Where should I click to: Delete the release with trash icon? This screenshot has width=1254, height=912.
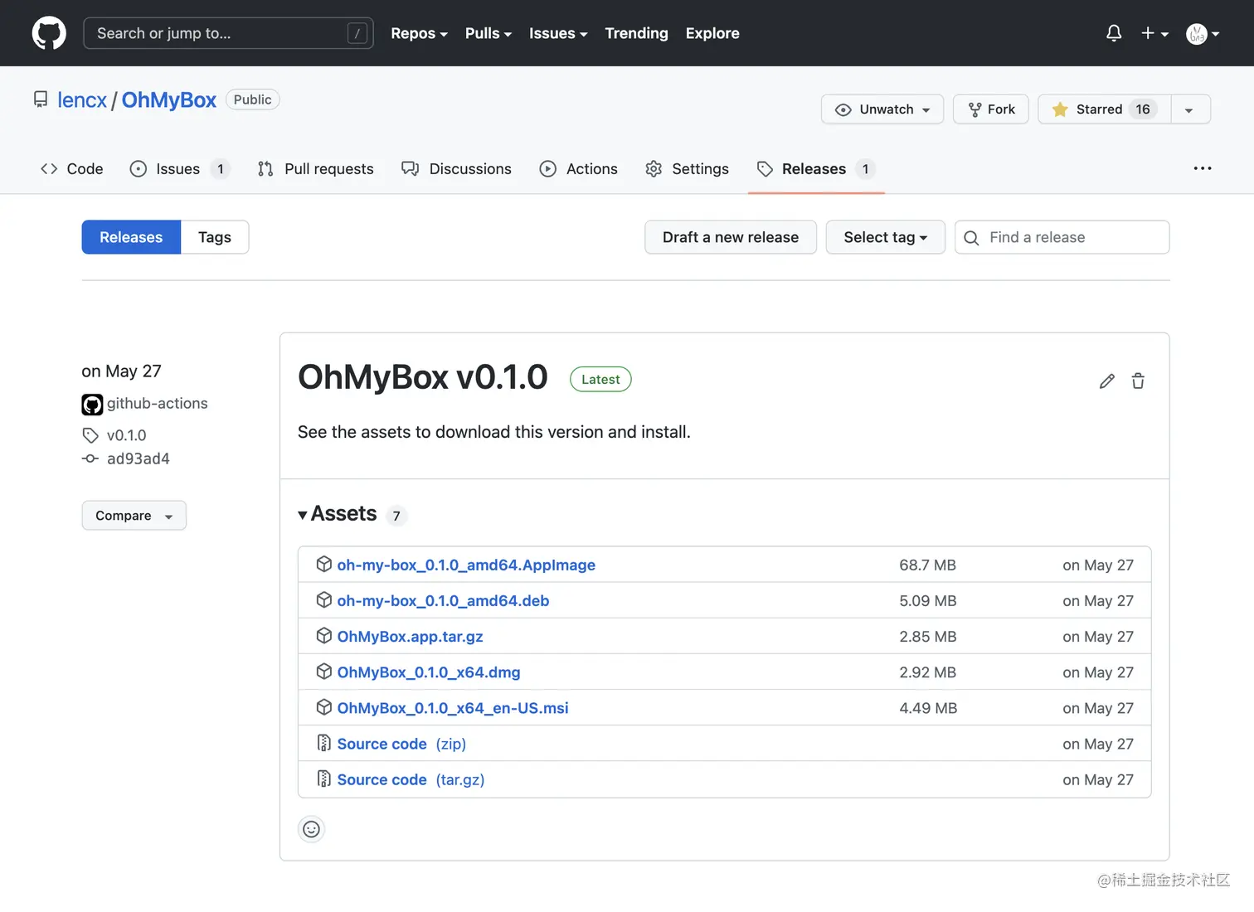click(1138, 381)
